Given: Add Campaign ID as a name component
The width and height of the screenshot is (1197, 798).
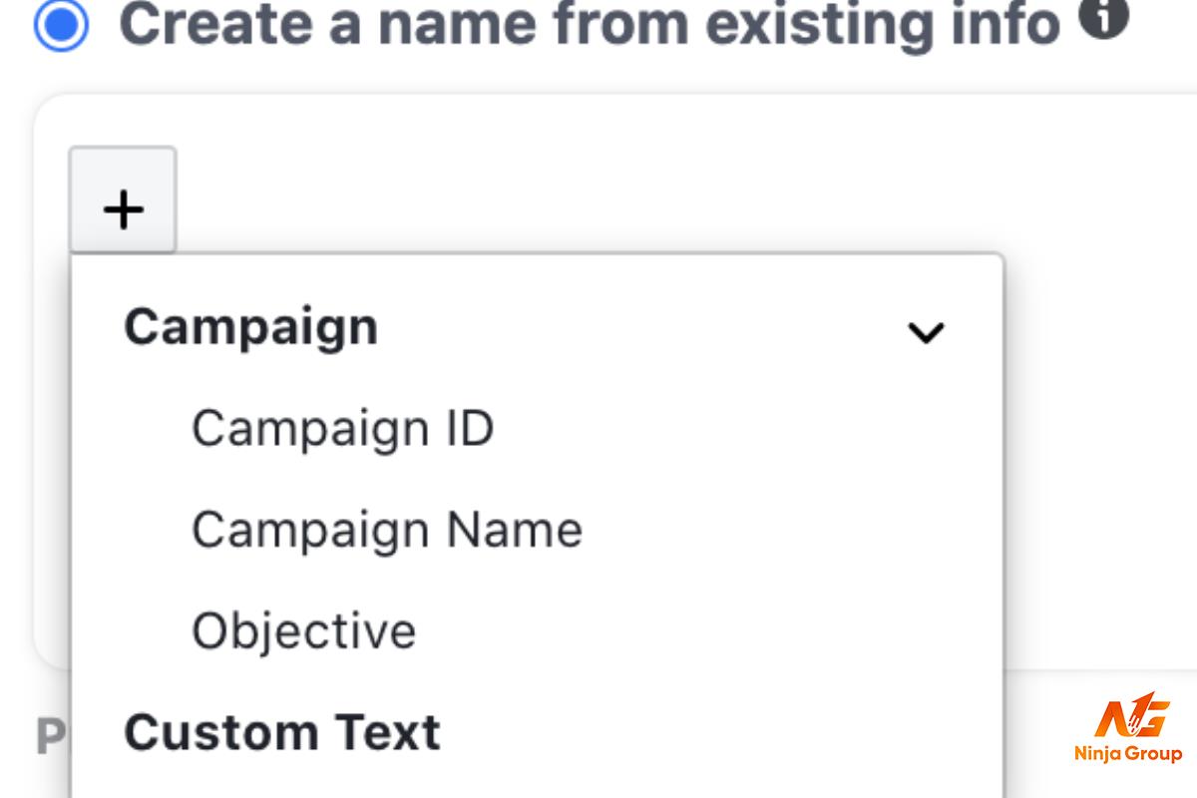Looking at the screenshot, I should (x=342, y=429).
